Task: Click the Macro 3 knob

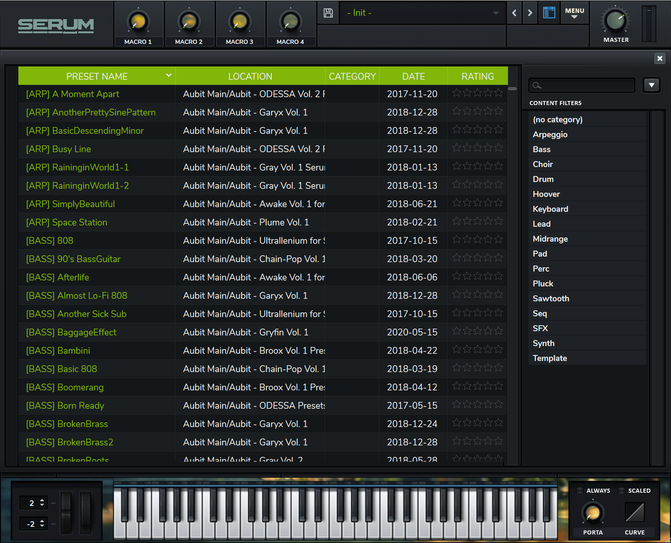Action: pos(240,21)
